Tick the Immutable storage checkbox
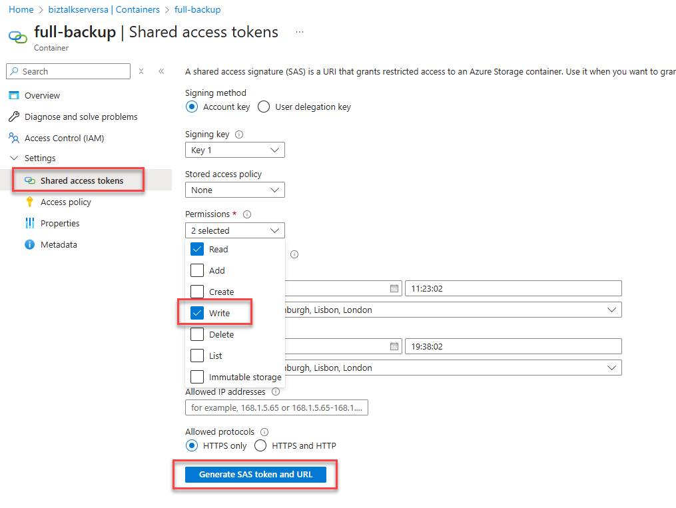The image size is (676, 508). [x=197, y=378]
